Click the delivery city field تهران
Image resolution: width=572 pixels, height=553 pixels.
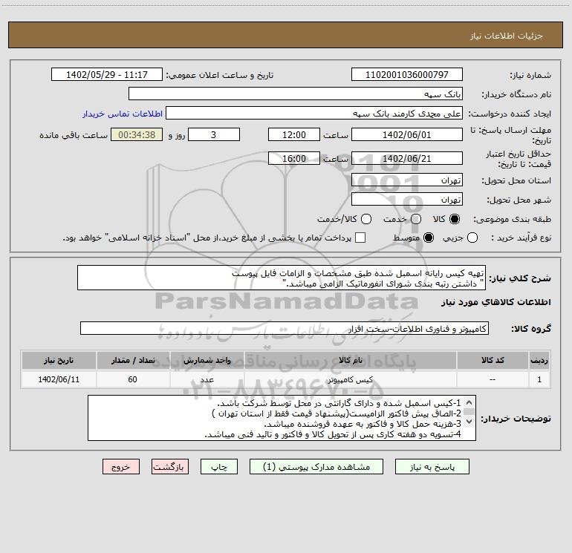click(x=407, y=199)
